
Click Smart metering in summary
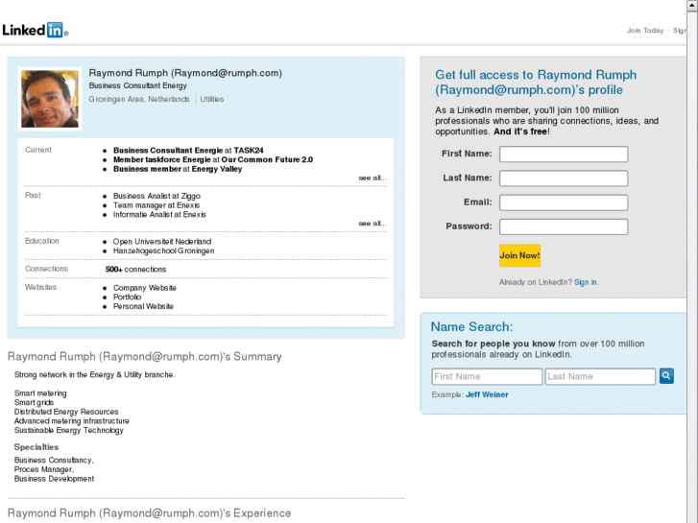click(40, 393)
